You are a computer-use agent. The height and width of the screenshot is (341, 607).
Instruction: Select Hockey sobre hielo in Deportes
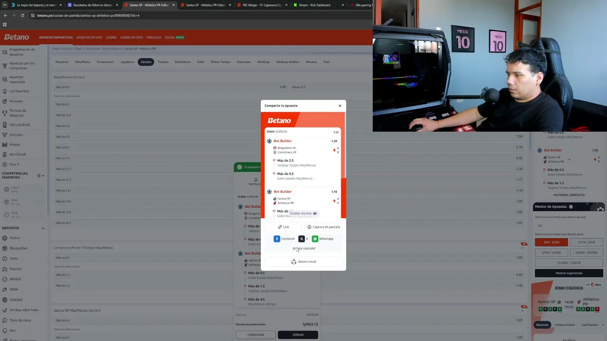point(24,310)
